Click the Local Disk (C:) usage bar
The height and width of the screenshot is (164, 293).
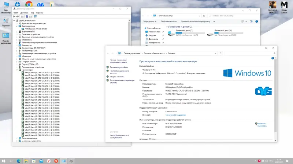[190, 33]
